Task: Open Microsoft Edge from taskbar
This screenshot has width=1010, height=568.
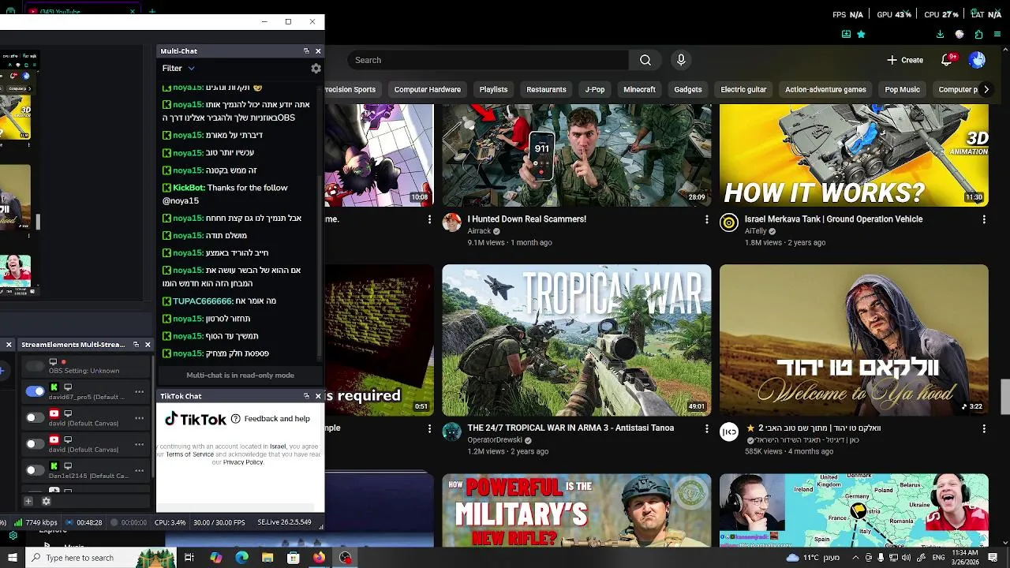Action: pos(241,558)
